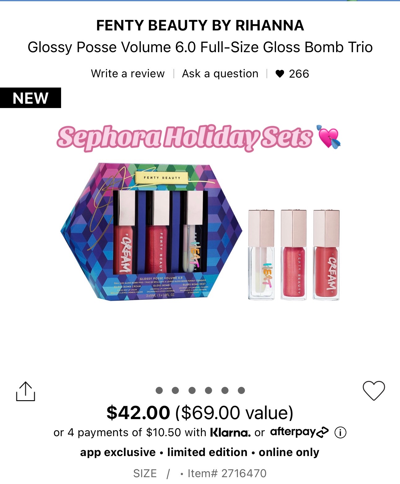The width and height of the screenshot is (400, 484).
Task: Go to fifth image carousel dot
Action: point(225,390)
